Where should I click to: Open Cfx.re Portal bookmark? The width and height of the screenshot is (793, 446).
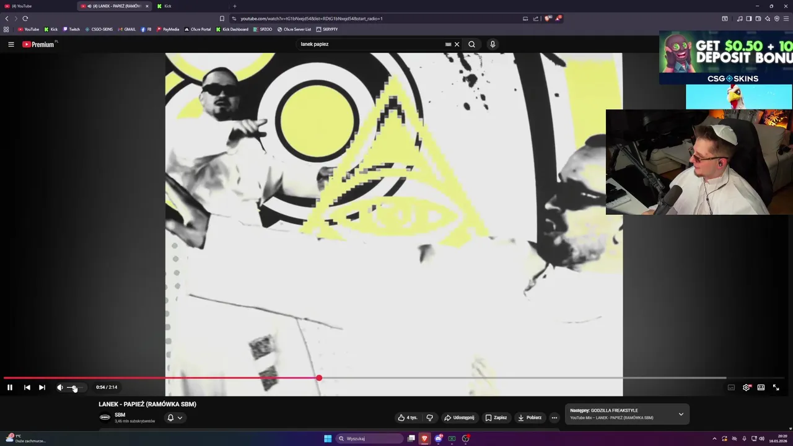click(x=198, y=29)
